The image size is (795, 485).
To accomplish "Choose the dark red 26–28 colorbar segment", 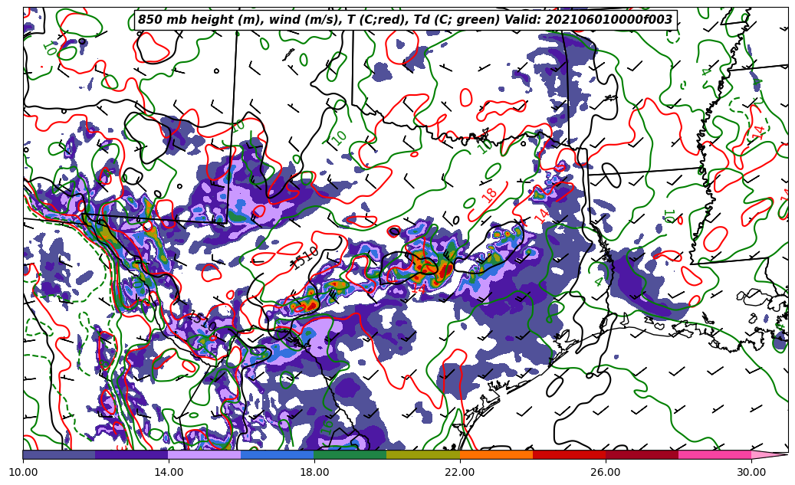I will click(x=642, y=454).
